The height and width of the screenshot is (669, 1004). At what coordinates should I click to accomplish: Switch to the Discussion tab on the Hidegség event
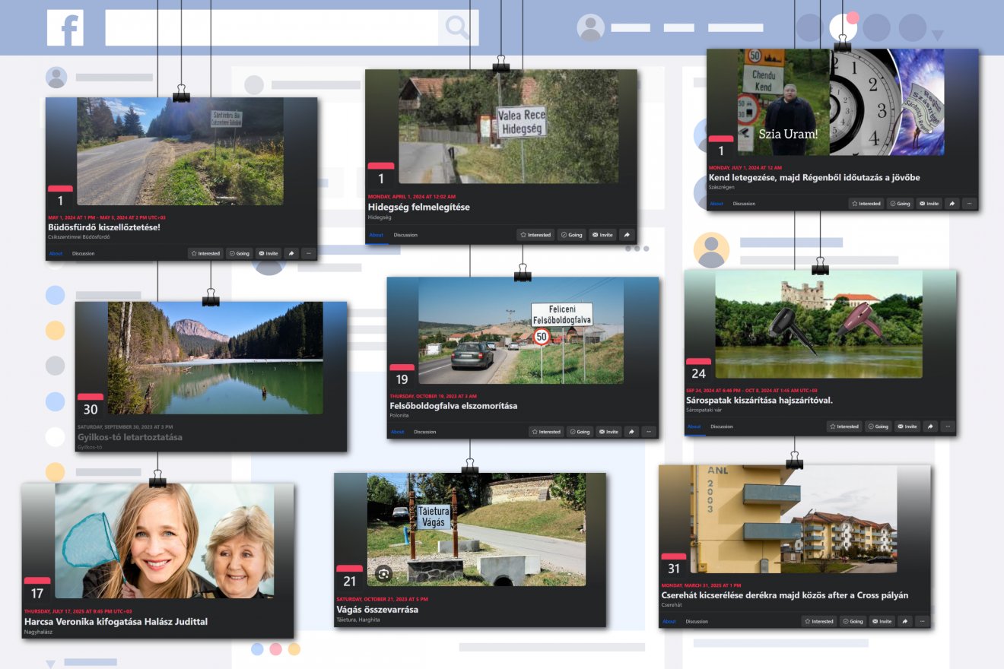tap(405, 235)
